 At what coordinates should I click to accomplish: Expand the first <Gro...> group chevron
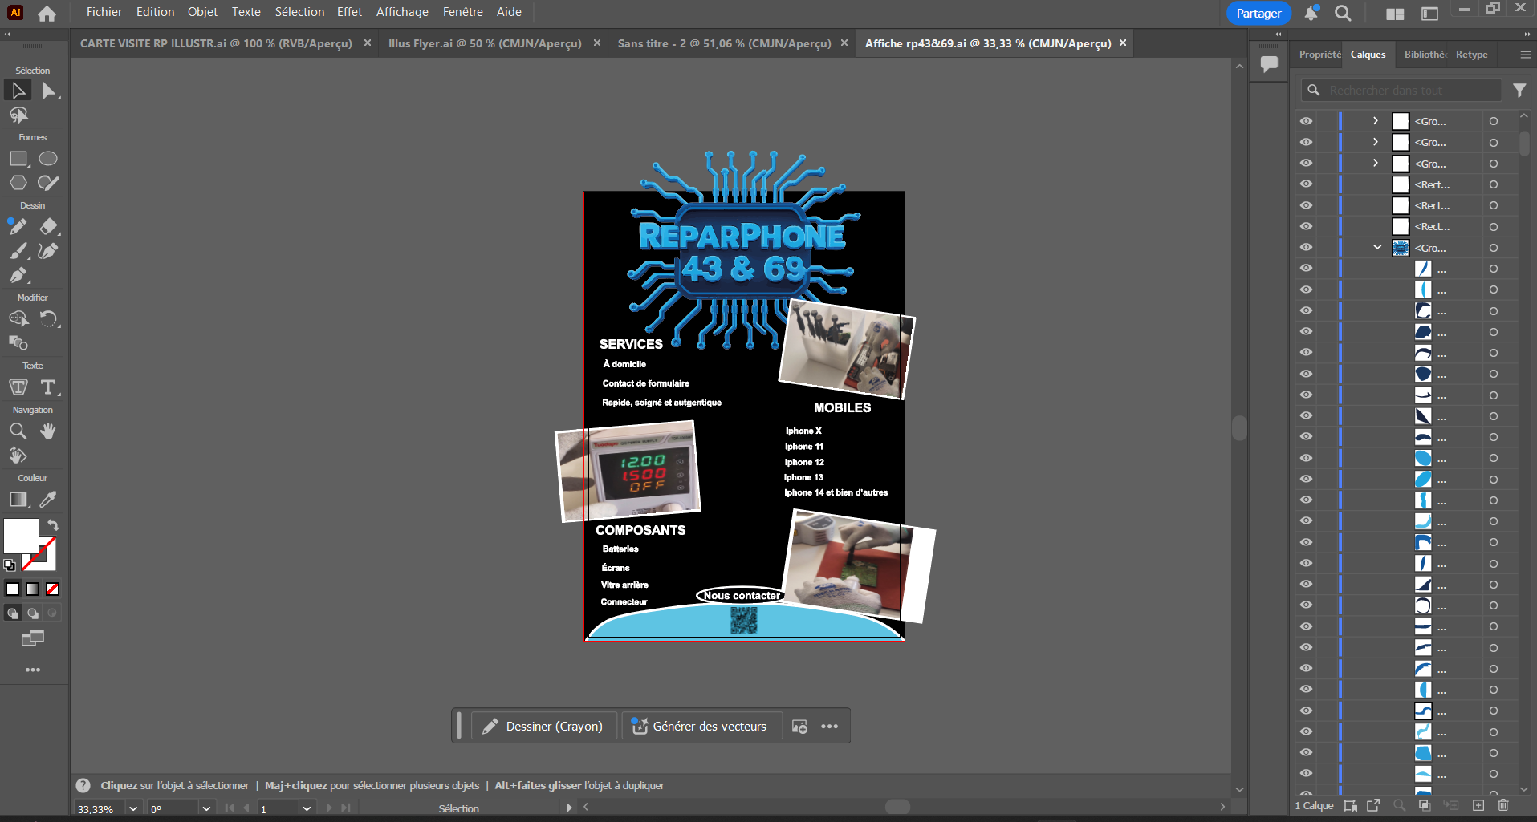[1376, 121]
